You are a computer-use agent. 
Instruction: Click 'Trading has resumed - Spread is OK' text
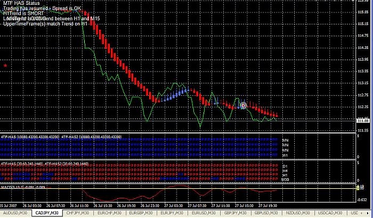click(x=42, y=8)
